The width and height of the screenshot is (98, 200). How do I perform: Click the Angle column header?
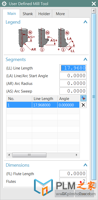pyautogui.click(x=69, y=99)
